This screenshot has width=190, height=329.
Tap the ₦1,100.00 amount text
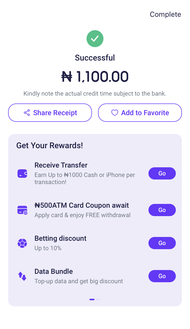pos(95,77)
